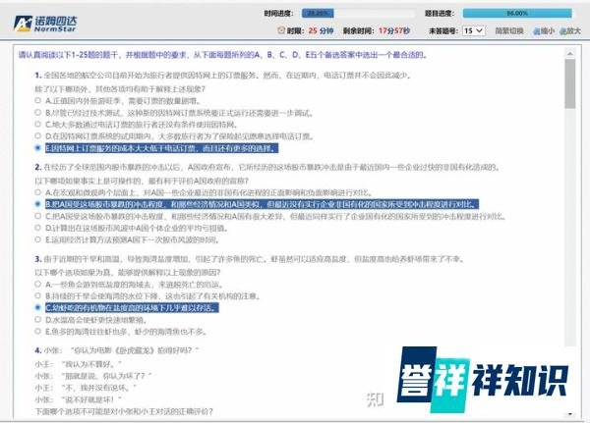Image resolution: width=590 pixels, height=423 pixels.
Task: Click highlighted answer C text in question 3
Action: coord(132,308)
